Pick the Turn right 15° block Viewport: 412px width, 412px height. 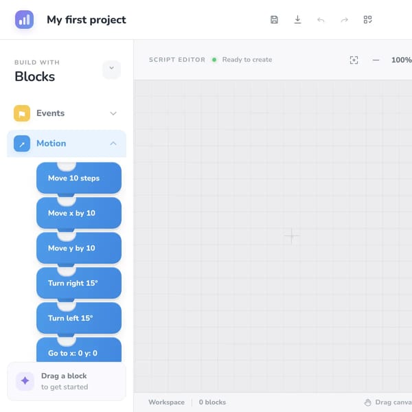(x=79, y=283)
